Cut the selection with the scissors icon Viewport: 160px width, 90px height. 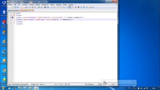29,7
